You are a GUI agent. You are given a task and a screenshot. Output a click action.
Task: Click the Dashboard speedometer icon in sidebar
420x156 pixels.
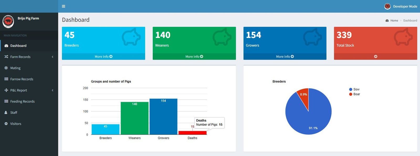(x=6, y=46)
